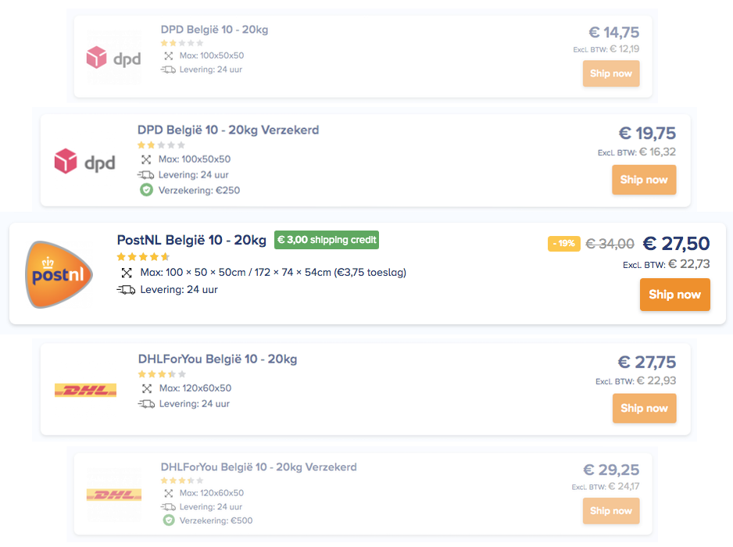Click green insurance shield icon for €500 coverage

pos(168,520)
